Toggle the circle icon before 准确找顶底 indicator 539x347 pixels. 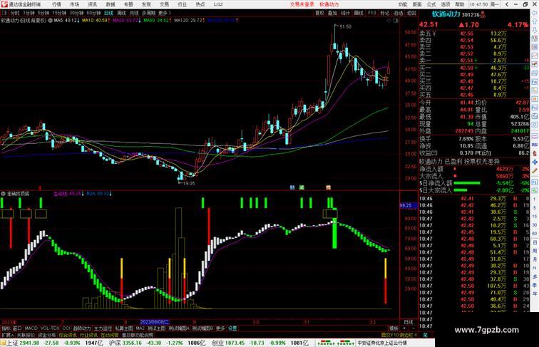tap(3, 194)
